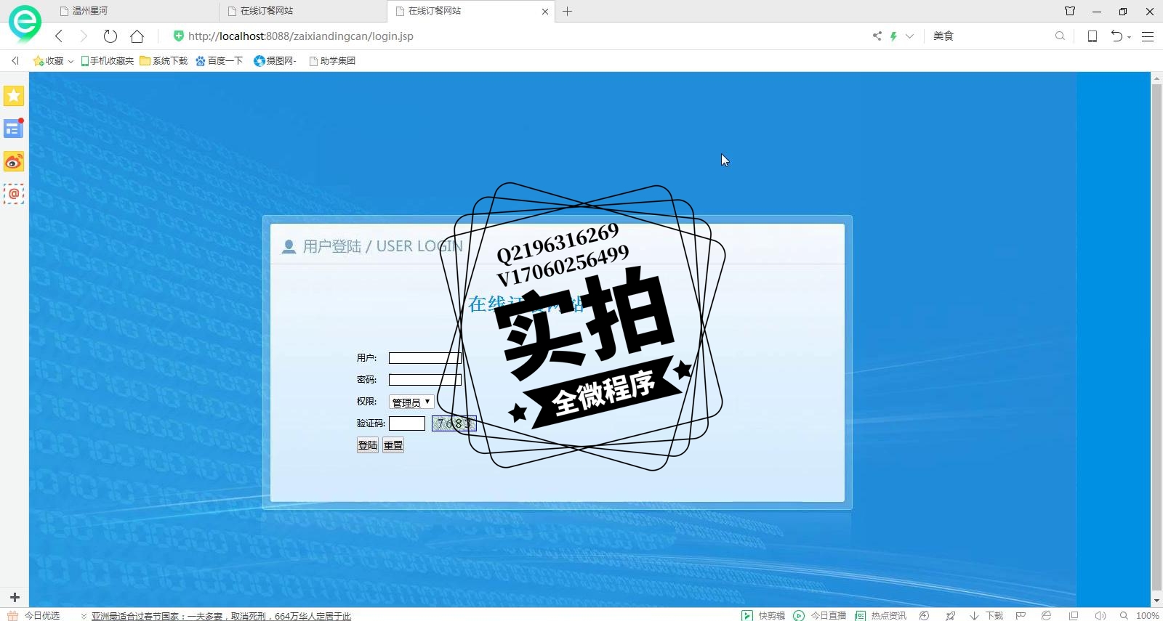Open the 百度一下 bookmark
1163x621 pixels.
coord(219,61)
